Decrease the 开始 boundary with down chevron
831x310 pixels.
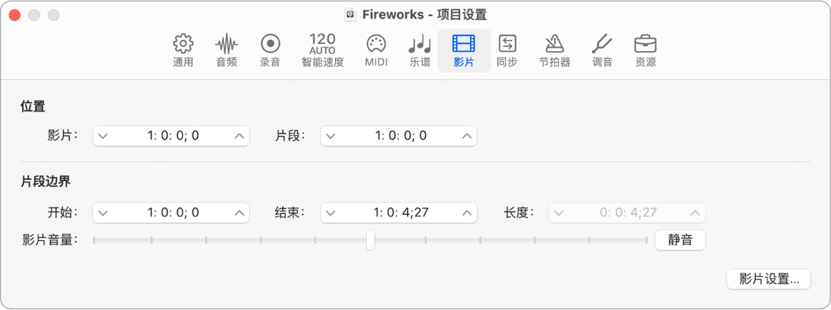coord(102,213)
